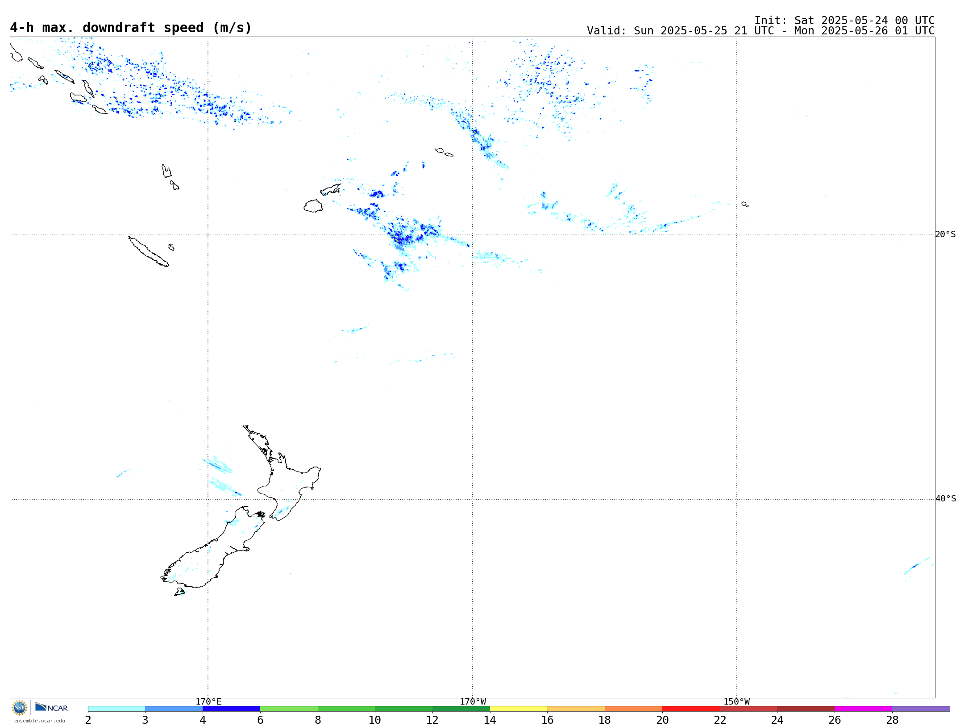Click the colorbar tick label 20
This screenshot has height=726, width=964.
[662, 720]
